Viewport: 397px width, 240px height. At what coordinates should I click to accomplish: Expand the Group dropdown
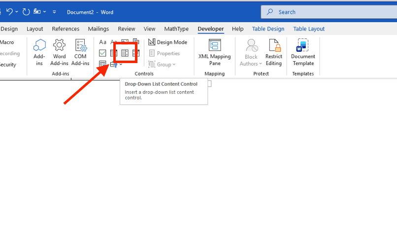tap(162, 65)
